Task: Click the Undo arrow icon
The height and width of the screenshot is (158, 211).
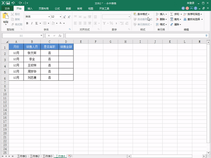Action: pyautogui.click(x=13, y=3)
